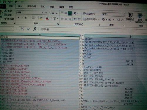Apply comma style number format

tap(113, 20)
